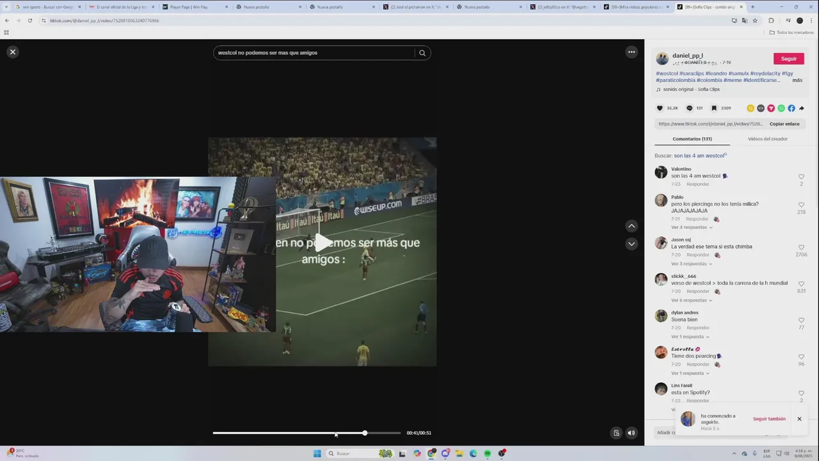Go to next video with down arrow

tap(632, 244)
